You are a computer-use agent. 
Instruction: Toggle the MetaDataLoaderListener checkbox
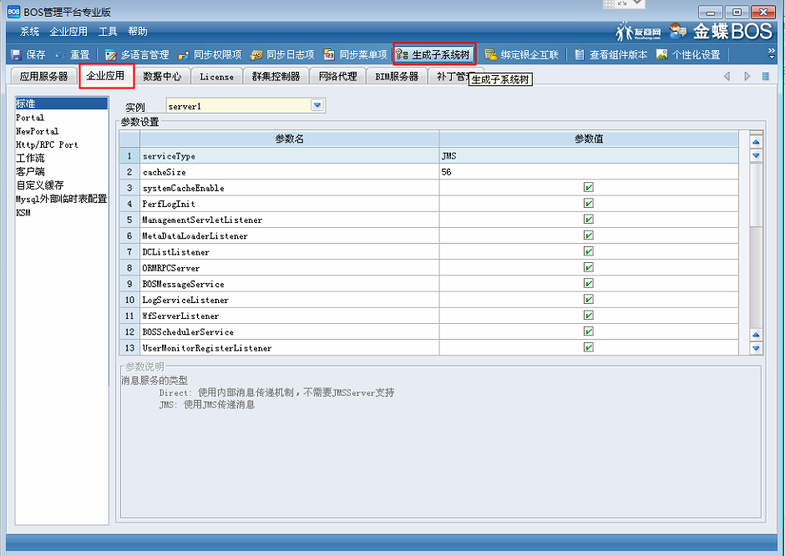coord(588,235)
